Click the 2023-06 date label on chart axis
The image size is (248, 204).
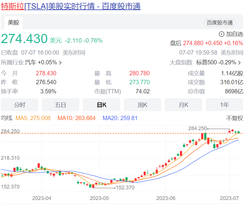166,198
